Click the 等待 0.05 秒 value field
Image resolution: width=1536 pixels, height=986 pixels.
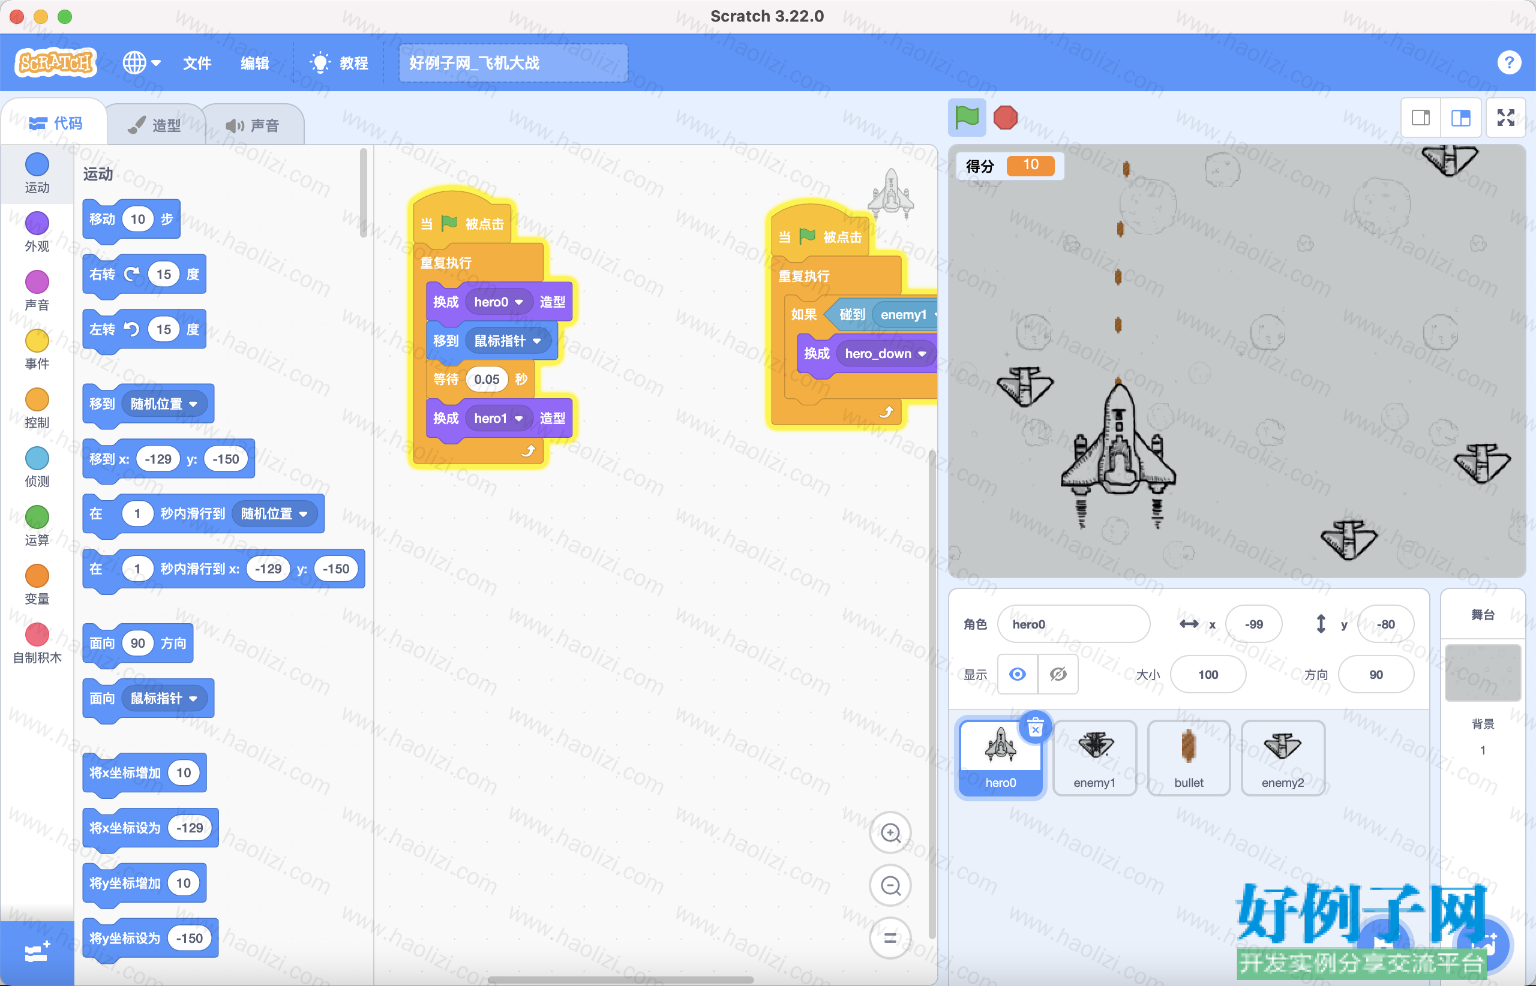tap(487, 379)
